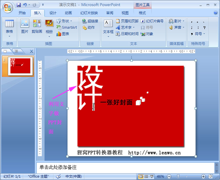The width and height of the screenshot is (220, 180).
Task: Switch to the 开始 ribbon tab
Action: pos(22,13)
